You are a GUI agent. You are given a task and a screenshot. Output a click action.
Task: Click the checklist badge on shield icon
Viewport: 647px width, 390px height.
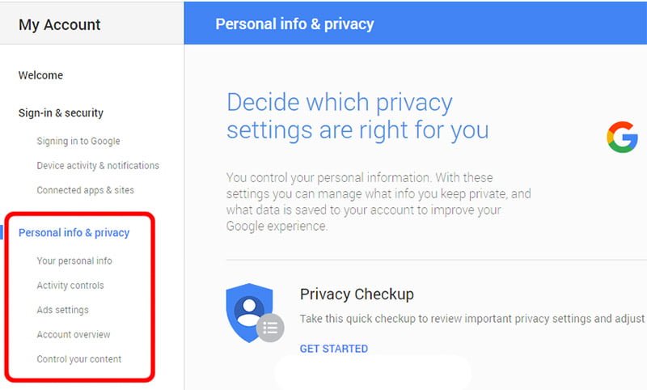[x=270, y=327]
